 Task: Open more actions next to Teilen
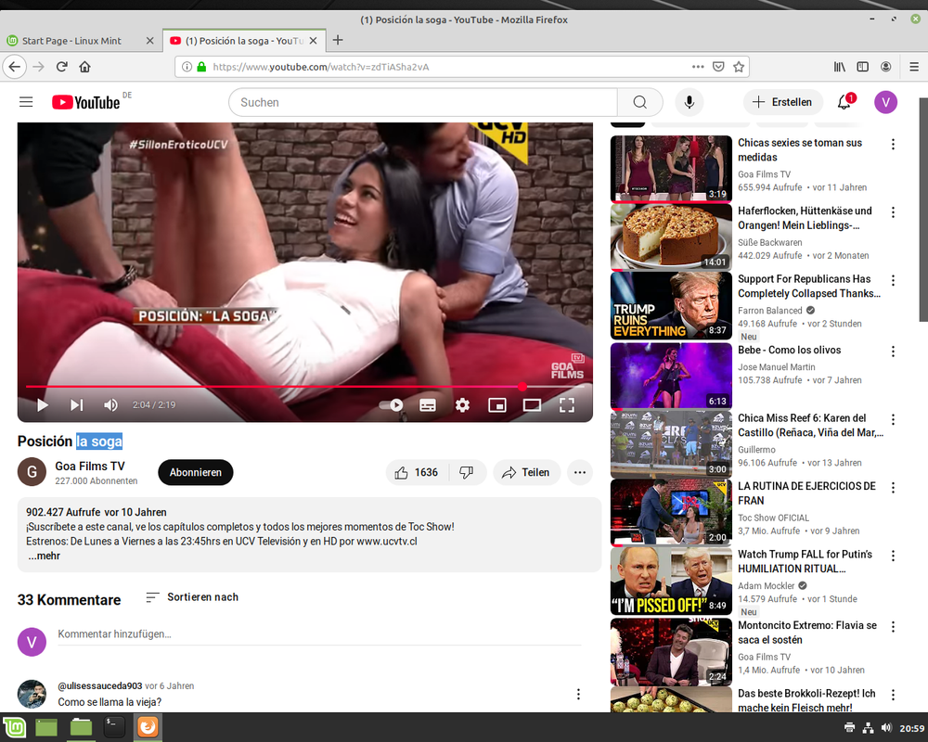579,472
